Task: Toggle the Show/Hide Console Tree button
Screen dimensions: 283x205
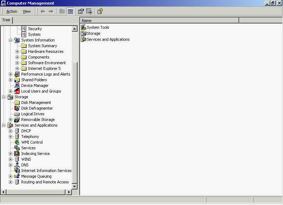Action: [x=70, y=11]
